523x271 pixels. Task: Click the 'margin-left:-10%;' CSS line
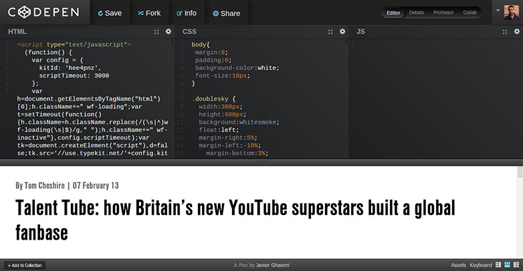pyautogui.click(x=230, y=146)
